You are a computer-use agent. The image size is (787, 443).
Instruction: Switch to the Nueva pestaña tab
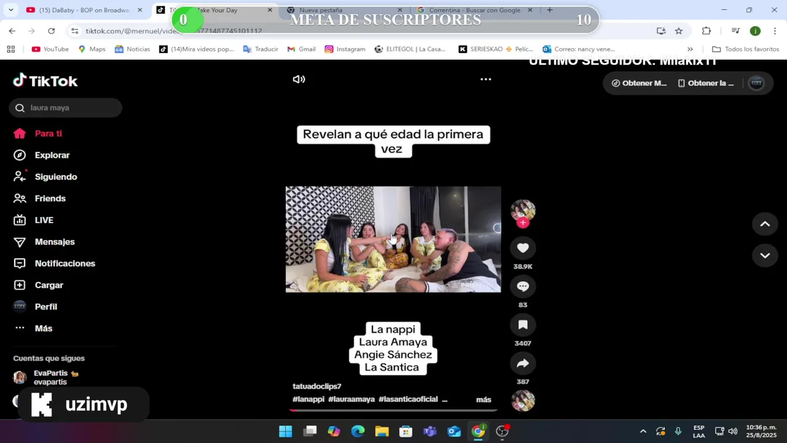tap(345, 10)
